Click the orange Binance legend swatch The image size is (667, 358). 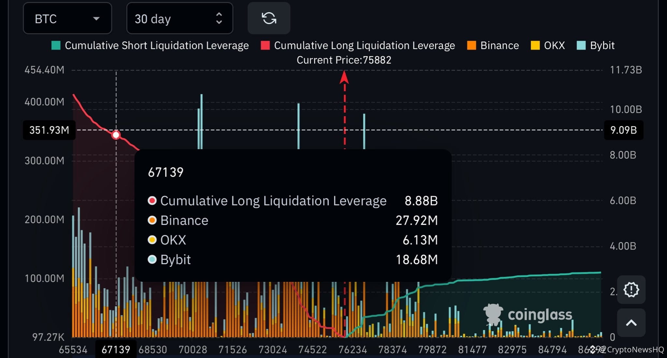point(471,46)
